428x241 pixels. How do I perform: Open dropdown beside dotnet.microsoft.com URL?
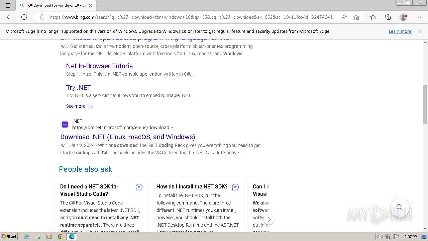pos(172,128)
